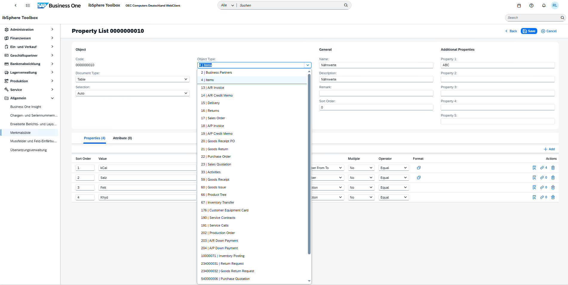Screen dimensions: 568x285
Task: Click the Object Type list's scroll-down arrow
Action: [309, 281]
